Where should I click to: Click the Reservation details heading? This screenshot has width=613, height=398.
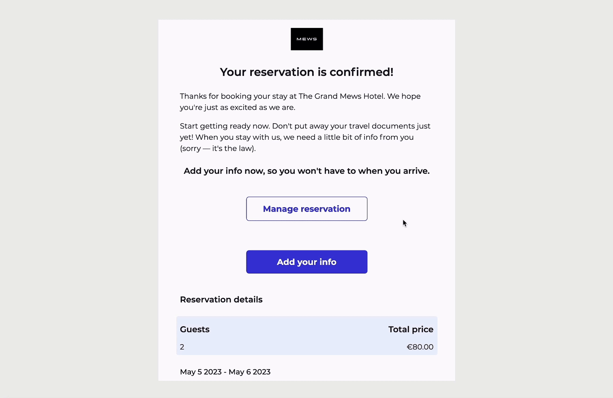pos(221,300)
